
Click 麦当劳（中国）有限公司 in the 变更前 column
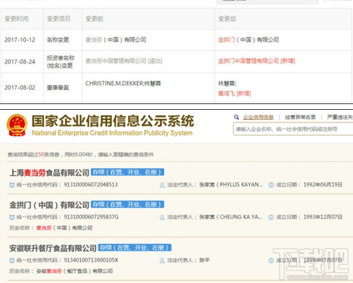pyautogui.click(x=116, y=40)
